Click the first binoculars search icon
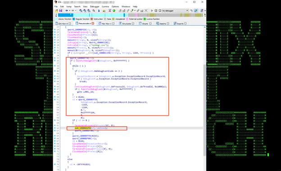 pos(81,11)
